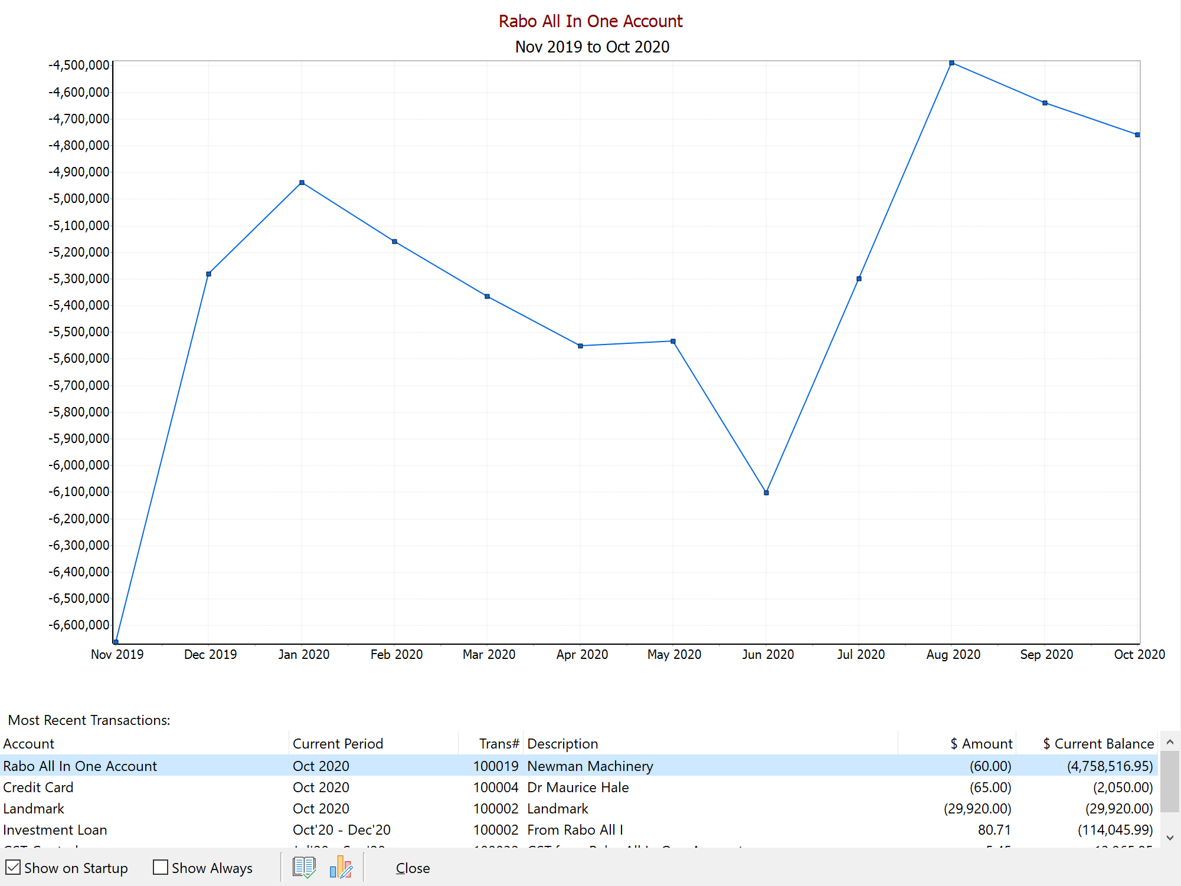Click the From Rabo All I description

tap(575, 830)
